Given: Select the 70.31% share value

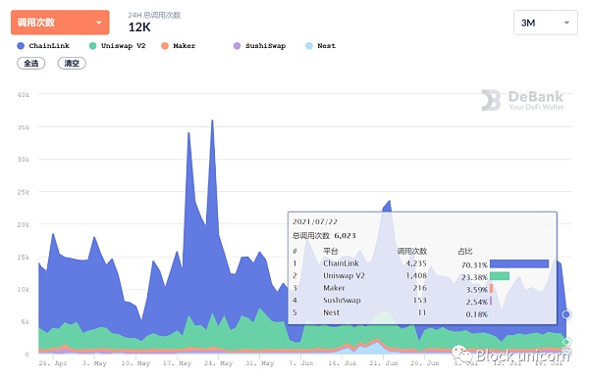Looking at the screenshot, I should click(x=474, y=265).
